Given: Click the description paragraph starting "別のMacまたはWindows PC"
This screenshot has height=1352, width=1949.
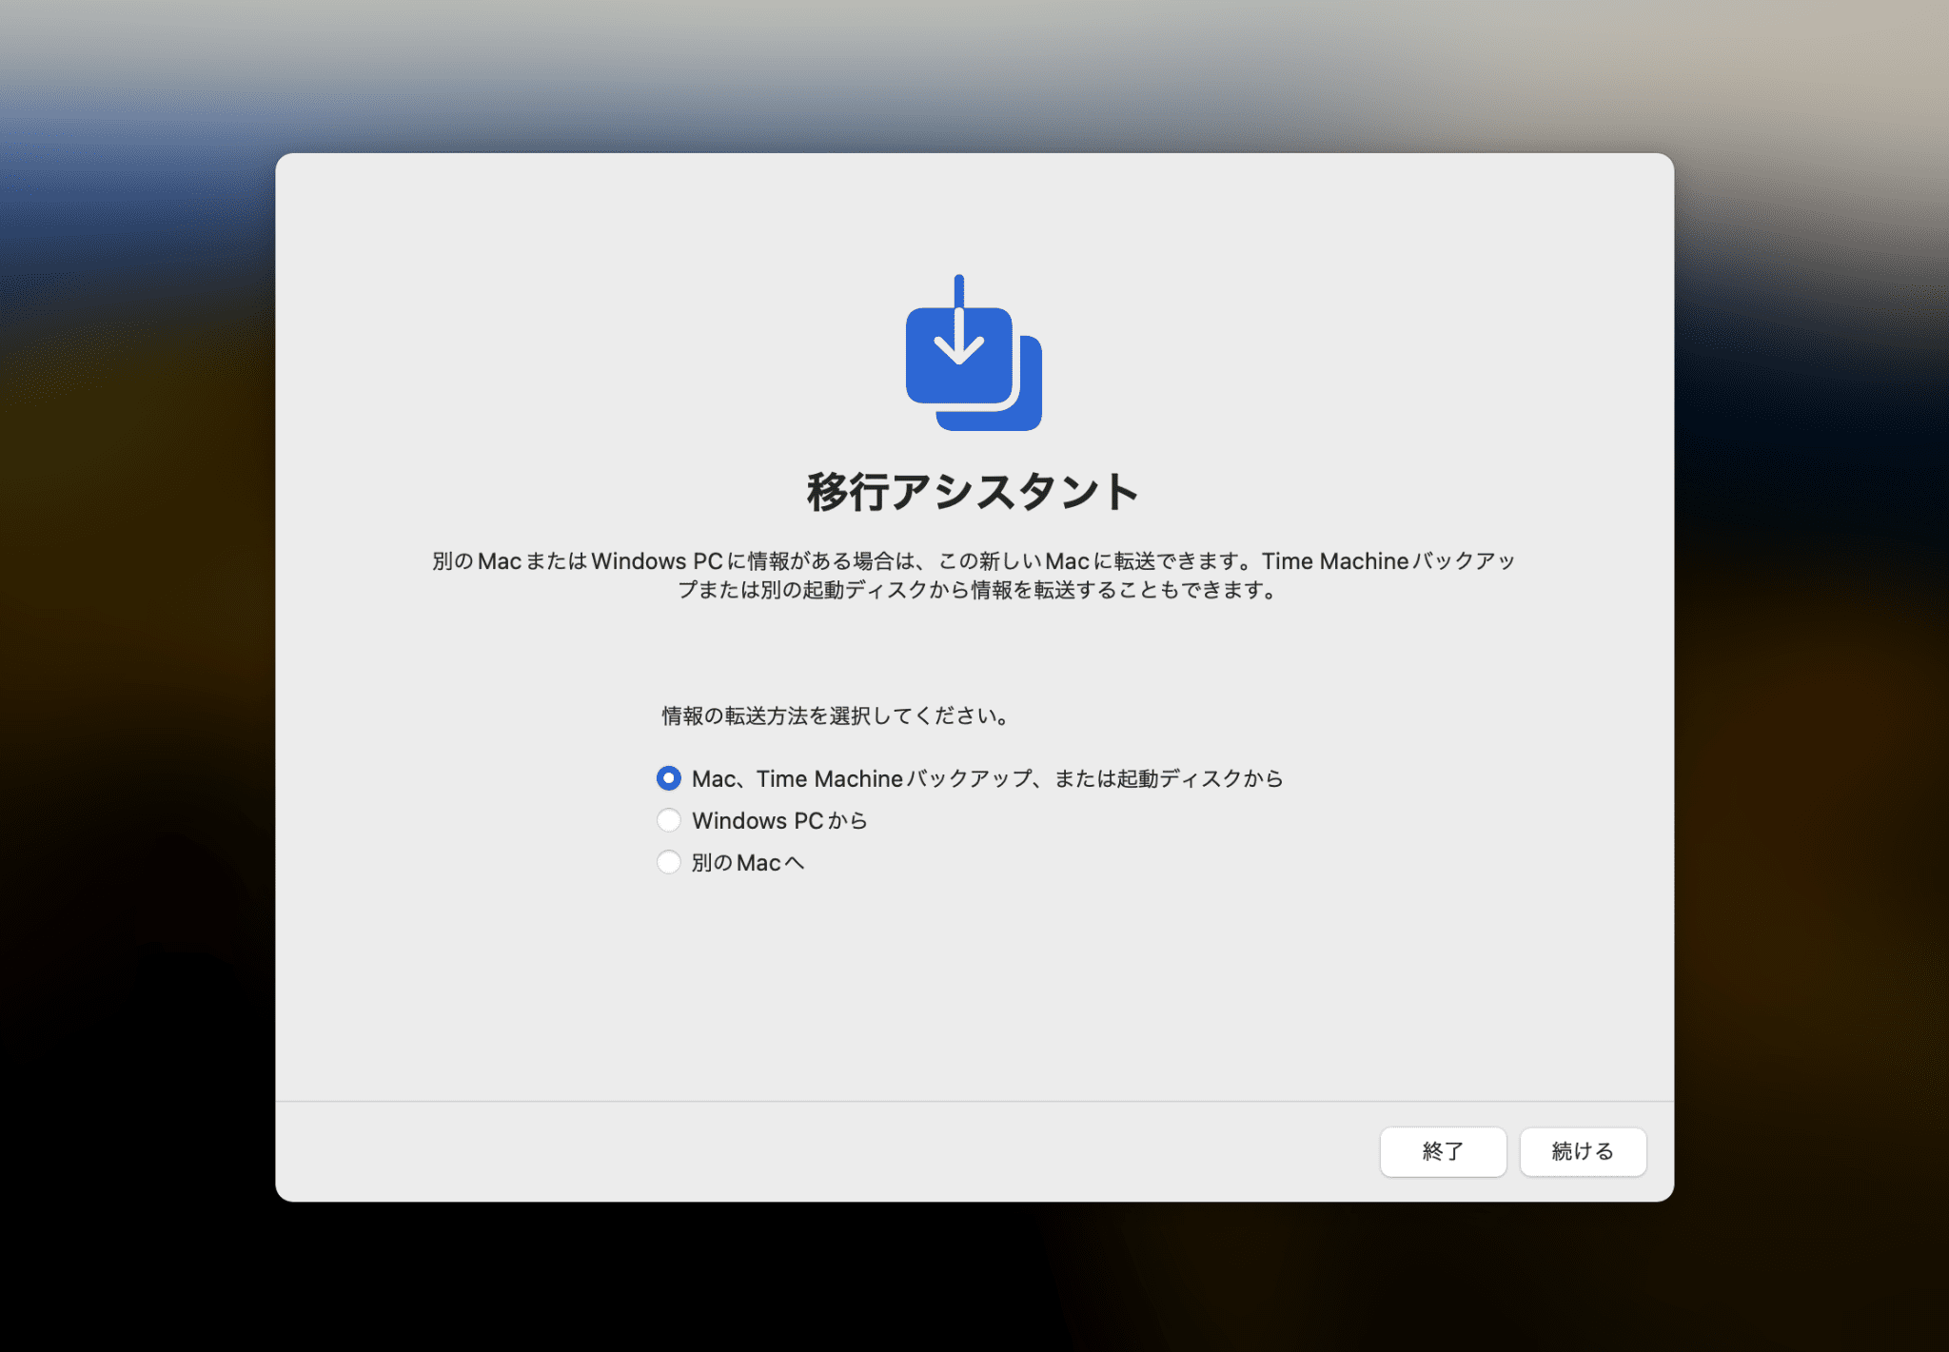Looking at the screenshot, I should 974,575.
